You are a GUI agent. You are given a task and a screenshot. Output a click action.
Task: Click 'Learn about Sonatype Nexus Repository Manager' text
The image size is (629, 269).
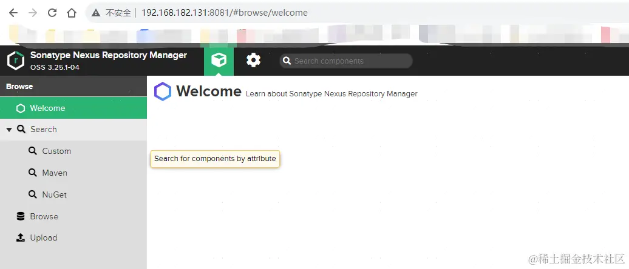point(331,94)
